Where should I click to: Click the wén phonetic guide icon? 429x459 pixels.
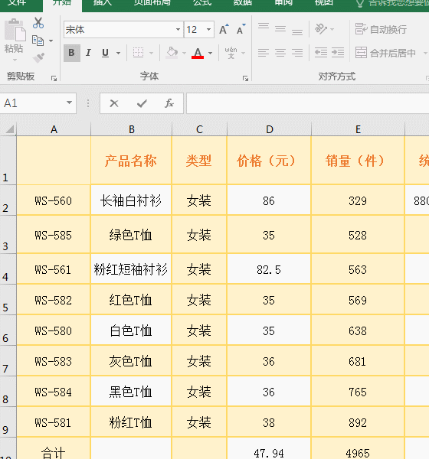pos(231,53)
